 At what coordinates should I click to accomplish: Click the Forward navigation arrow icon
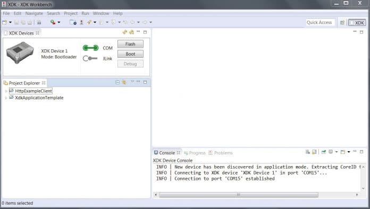coord(145,22)
